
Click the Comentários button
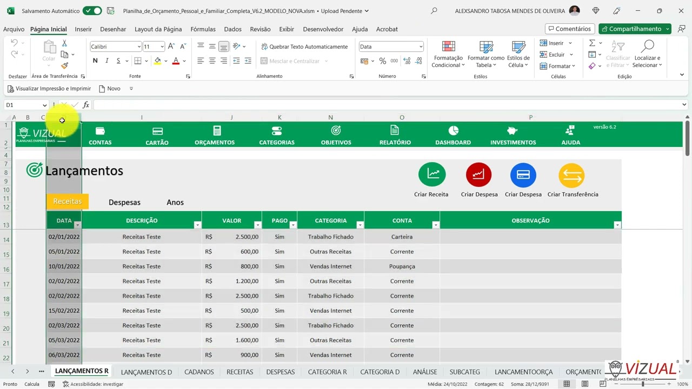[x=570, y=29]
